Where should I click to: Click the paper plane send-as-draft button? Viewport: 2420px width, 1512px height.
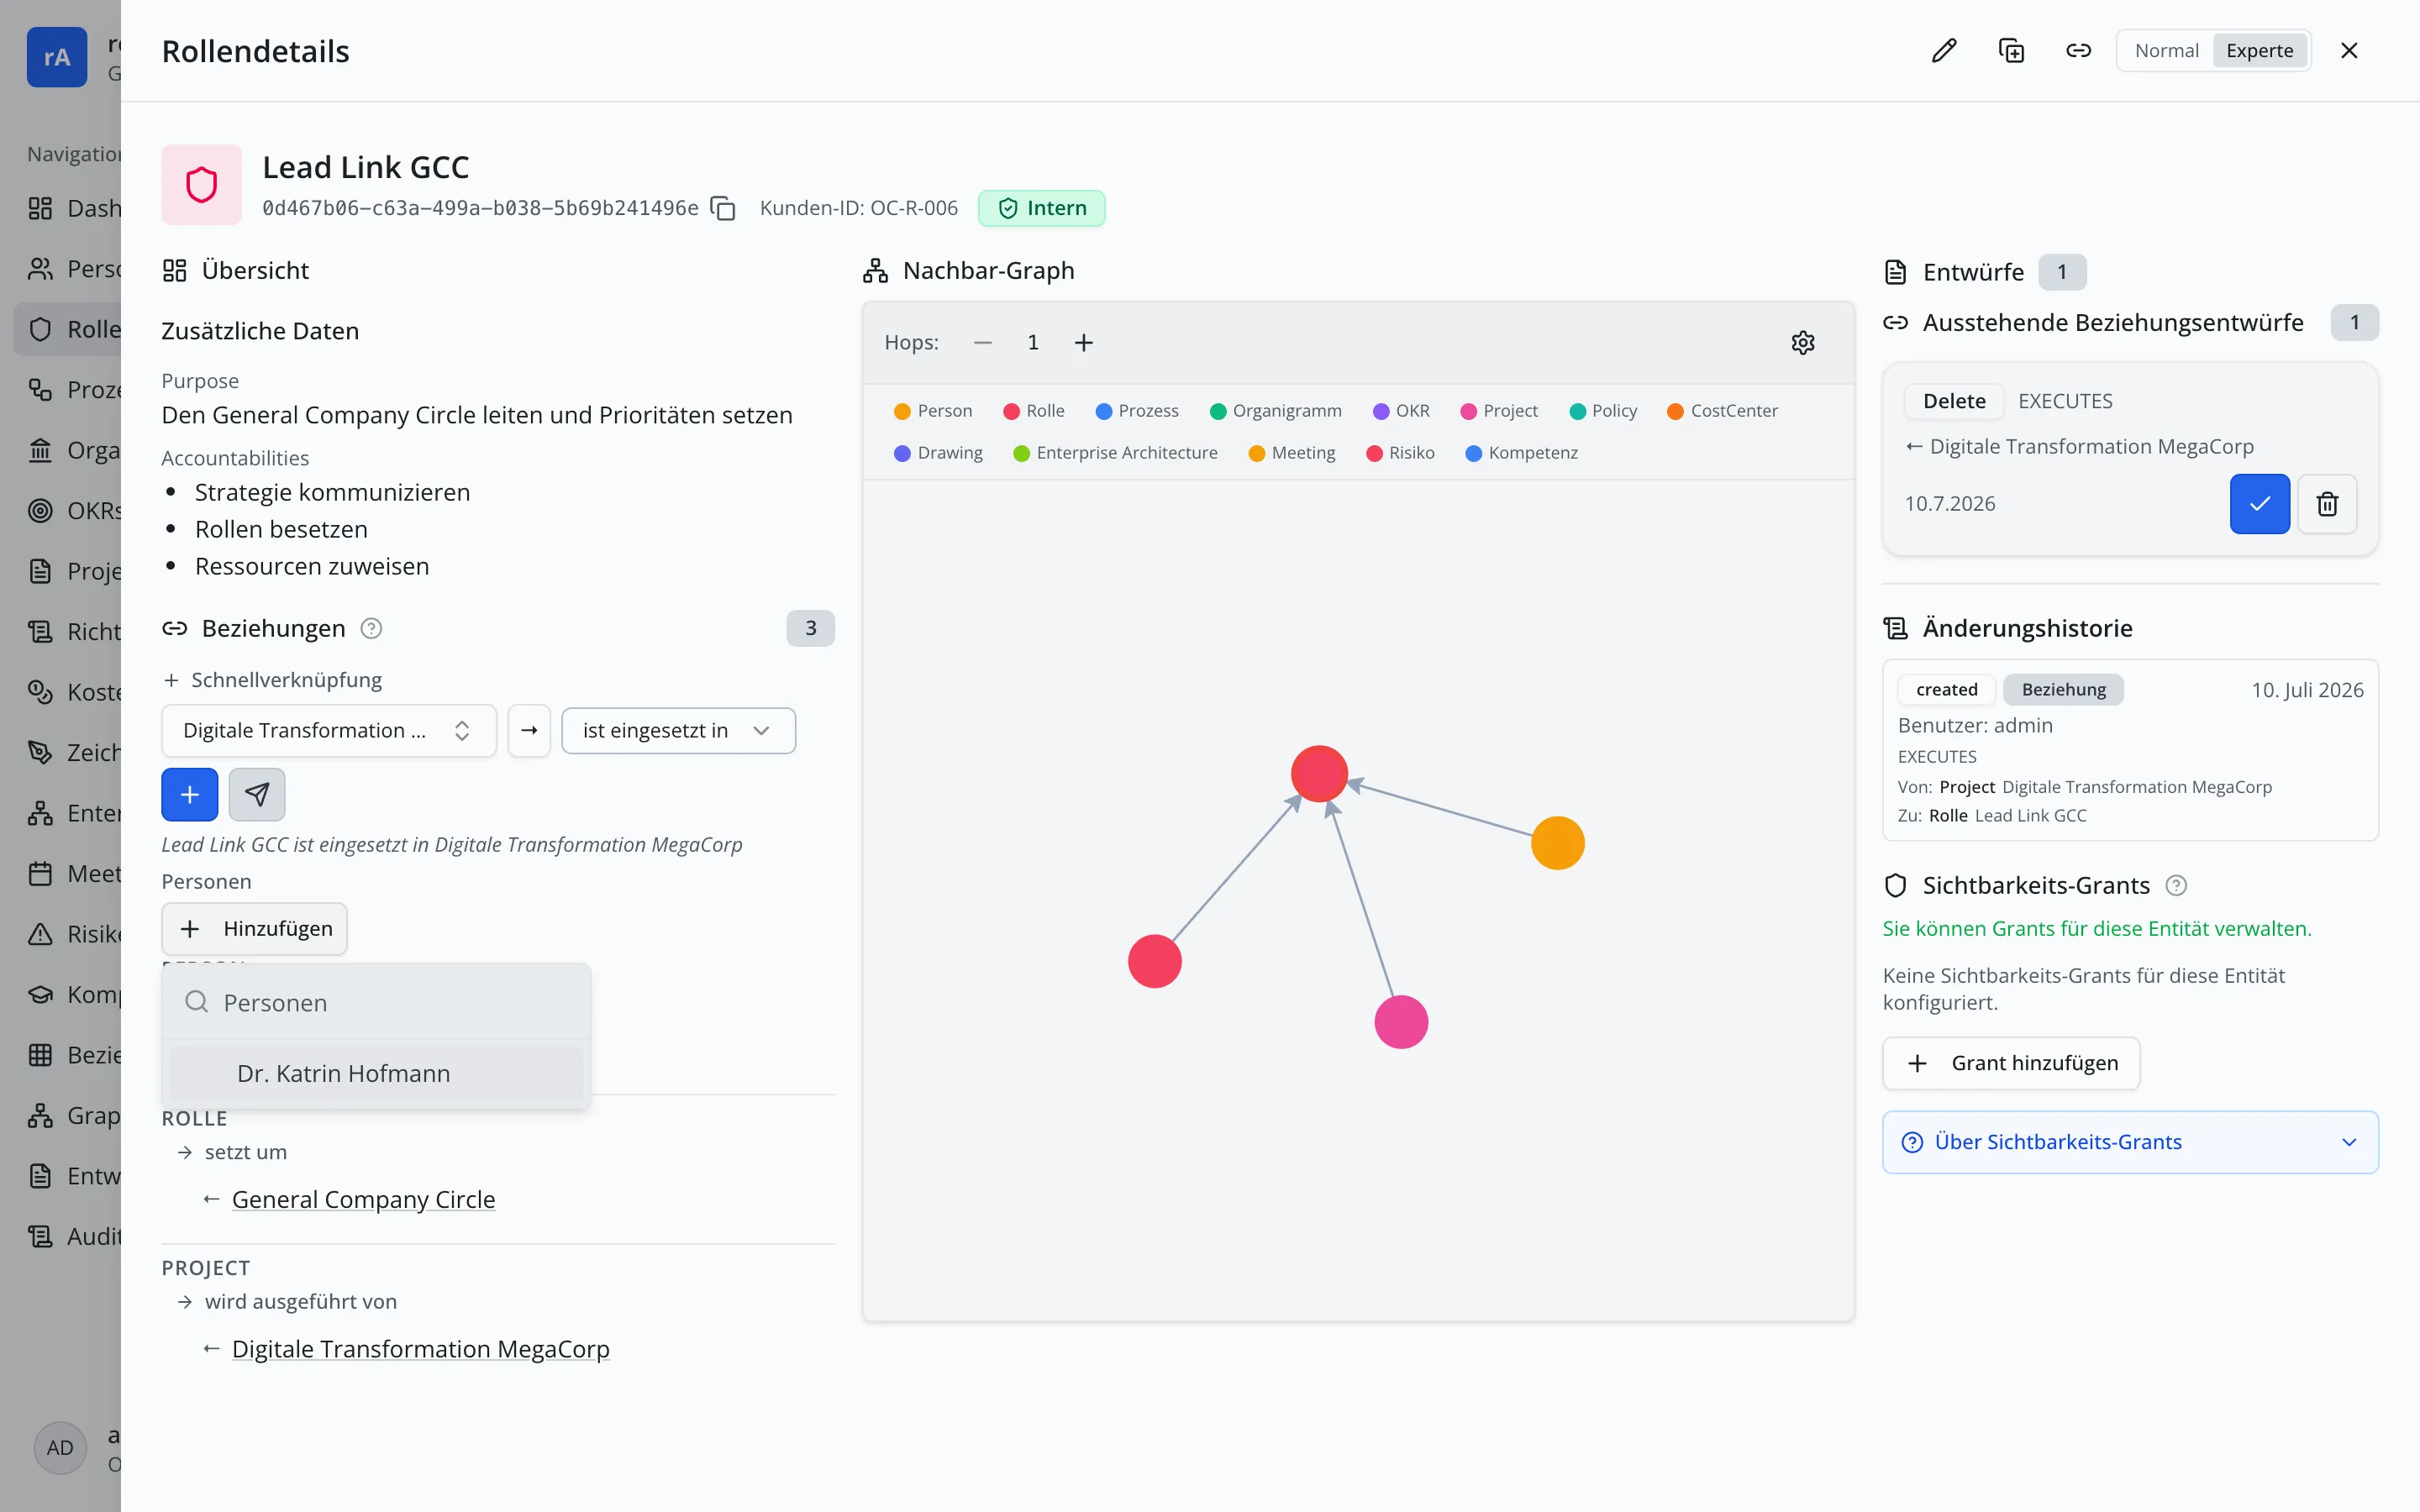257,795
